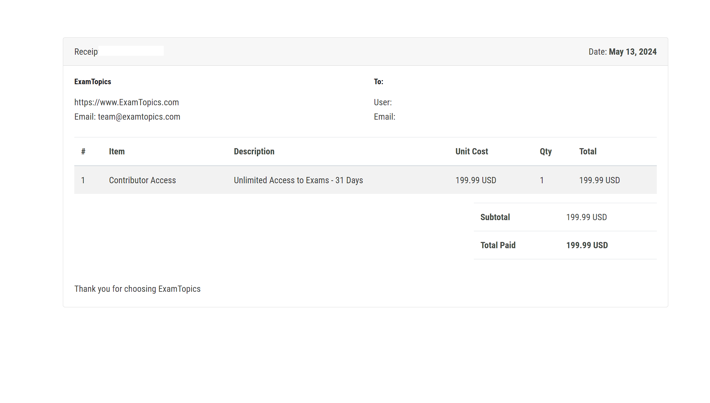Screen dimensions: 710x403
Task: Click the Contributor Access item cell
Action: coord(142,180)
